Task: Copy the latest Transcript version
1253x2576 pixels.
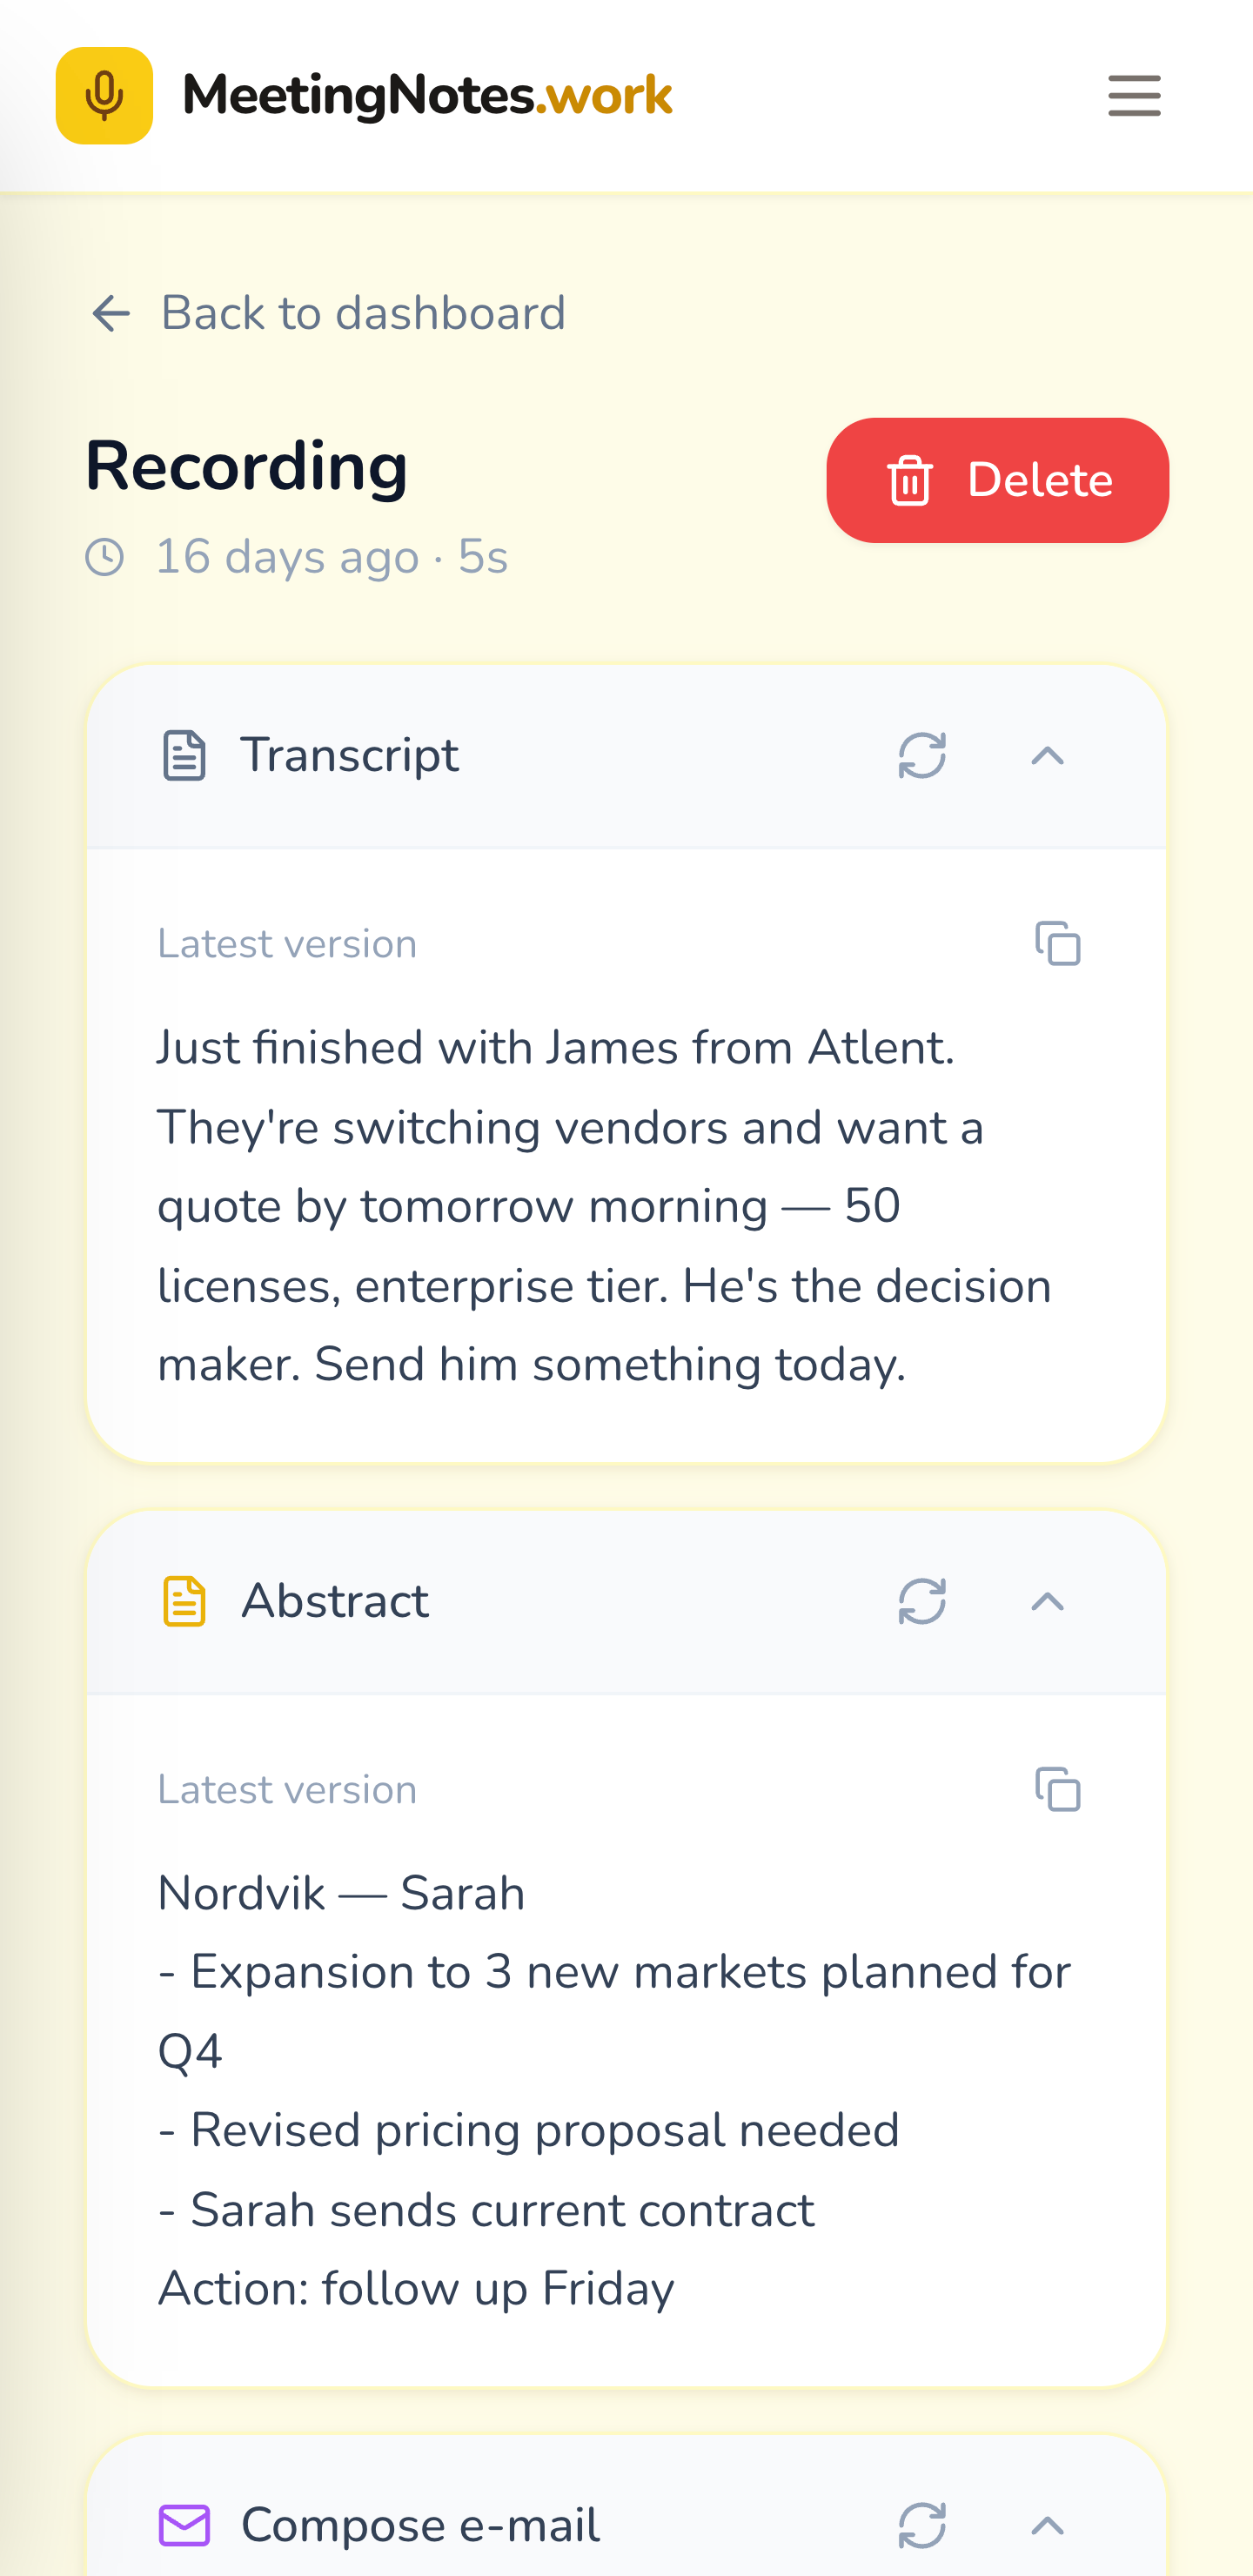Action: 1059,944
